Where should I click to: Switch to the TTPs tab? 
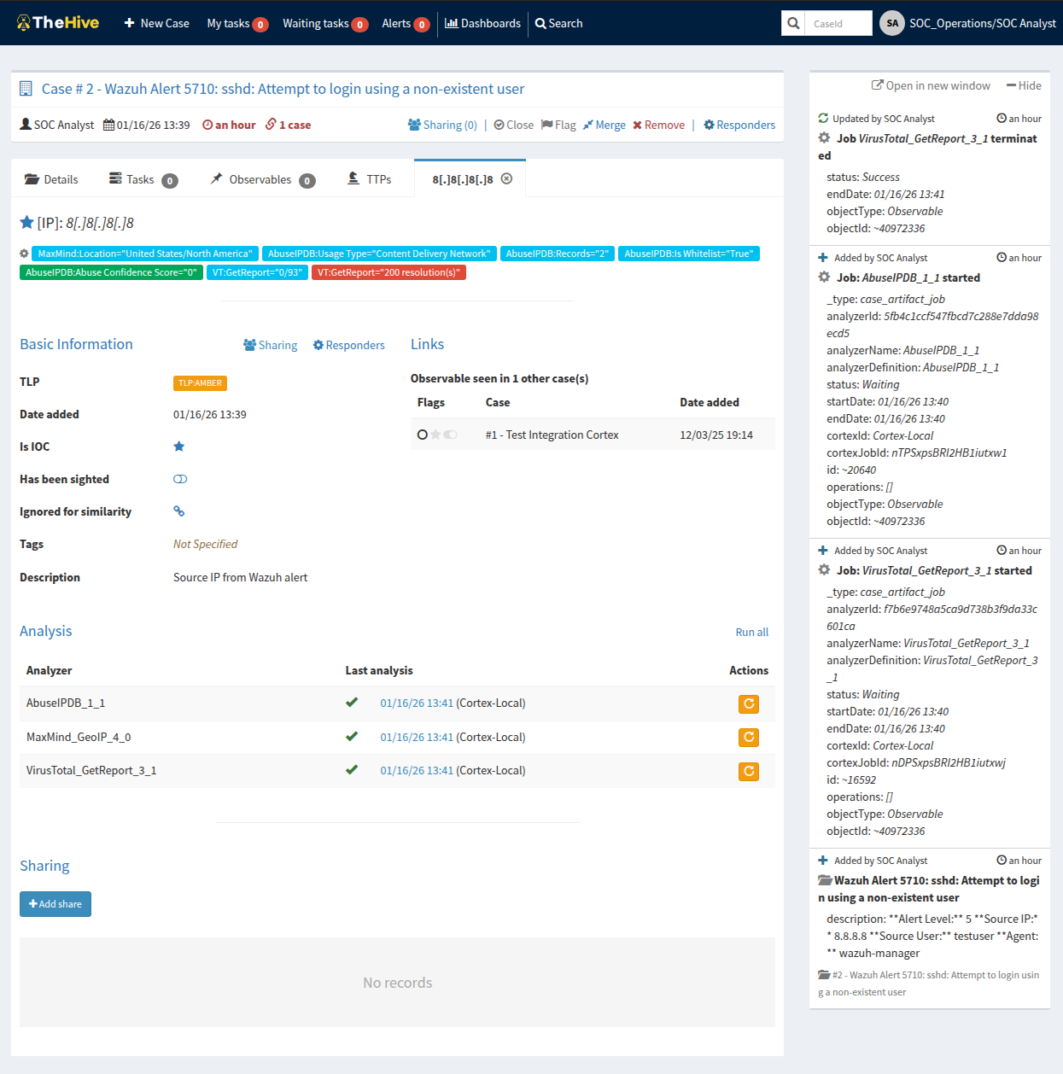370,179
